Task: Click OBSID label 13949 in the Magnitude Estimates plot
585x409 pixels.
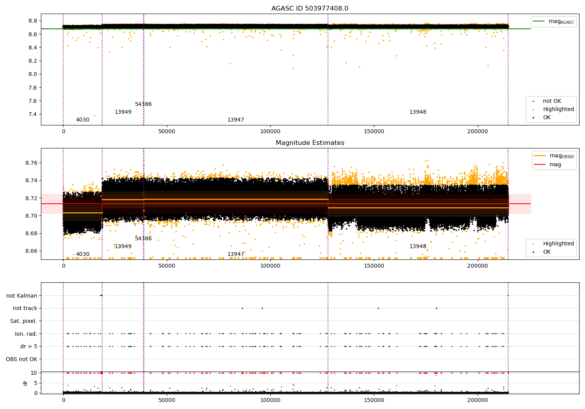Action: (x=123, y=247)
